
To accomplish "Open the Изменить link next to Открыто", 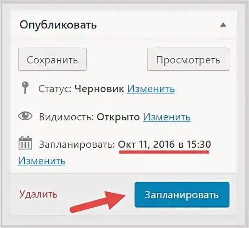I will click(167, 117).
